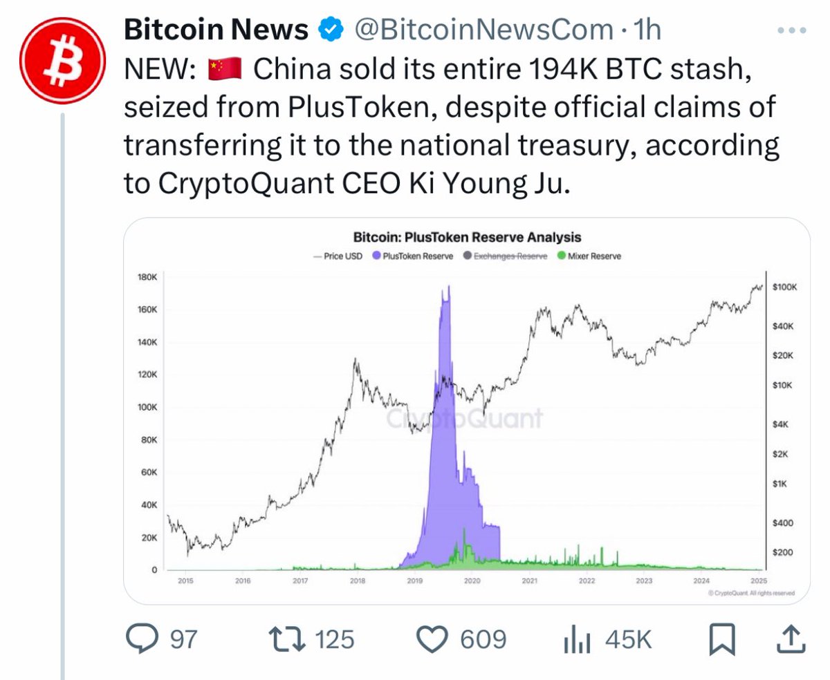Click the blue verified badge next to Bitcoin News
Screen dimensions: 830x680
330,29
